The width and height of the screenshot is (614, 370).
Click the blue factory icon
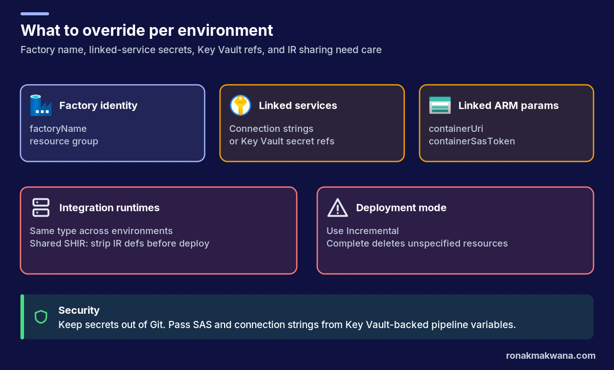[40, 105]
